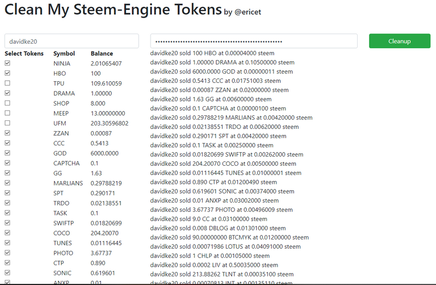Uncheck the NINJA token checkbox
The height and width of the screenshot is (285, 436).
[x=7, y=63]
